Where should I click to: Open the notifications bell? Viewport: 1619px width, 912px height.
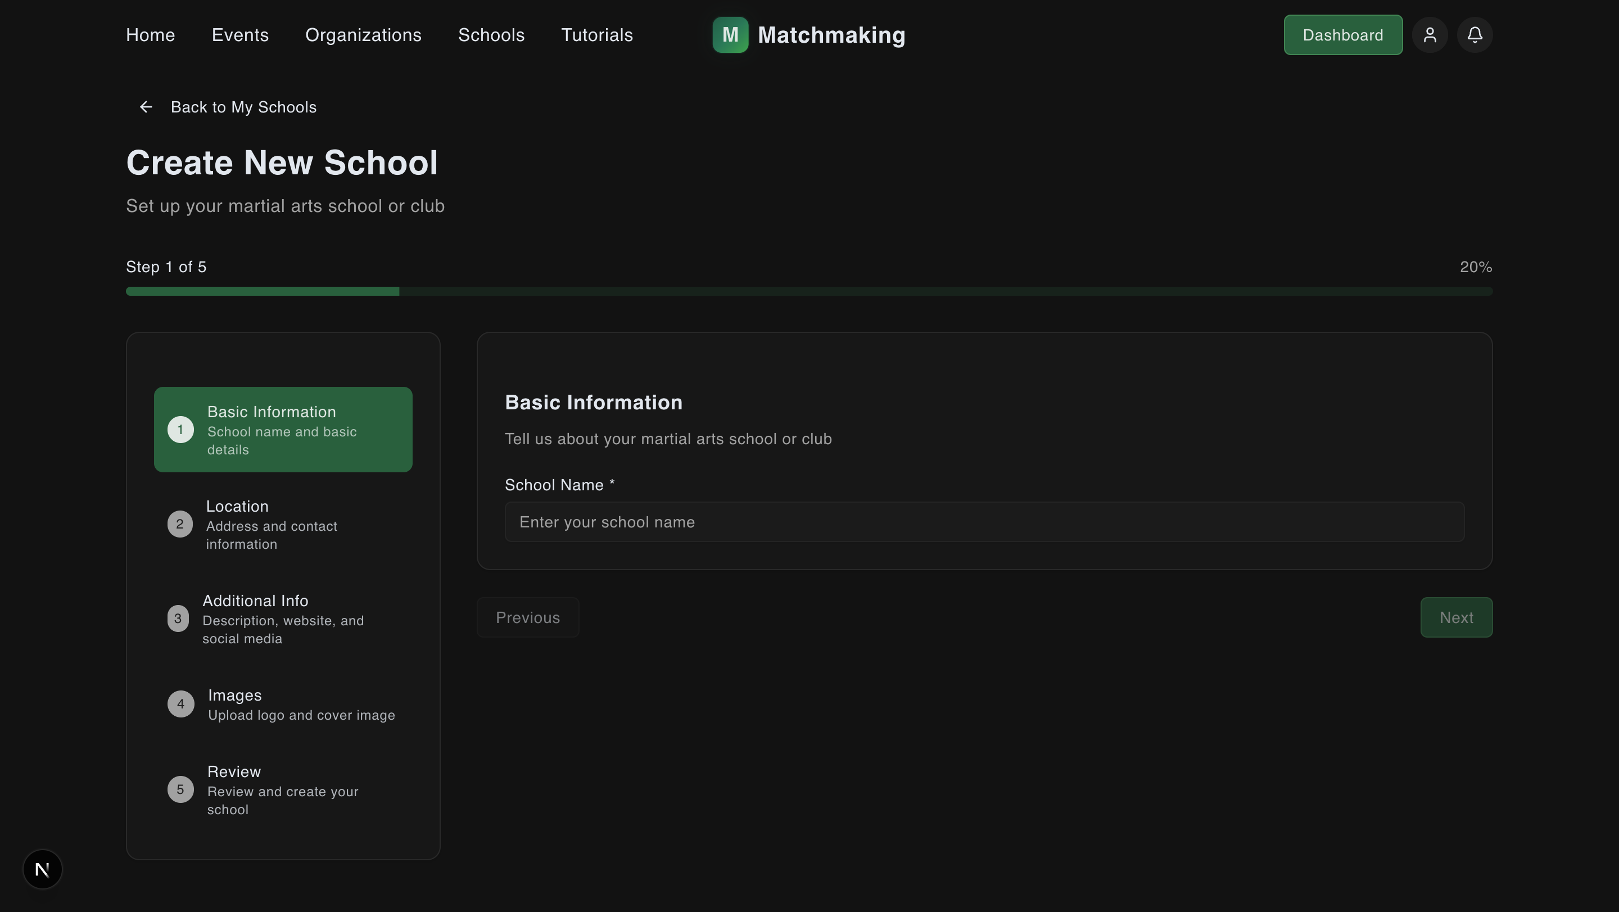click(1475, 34)
